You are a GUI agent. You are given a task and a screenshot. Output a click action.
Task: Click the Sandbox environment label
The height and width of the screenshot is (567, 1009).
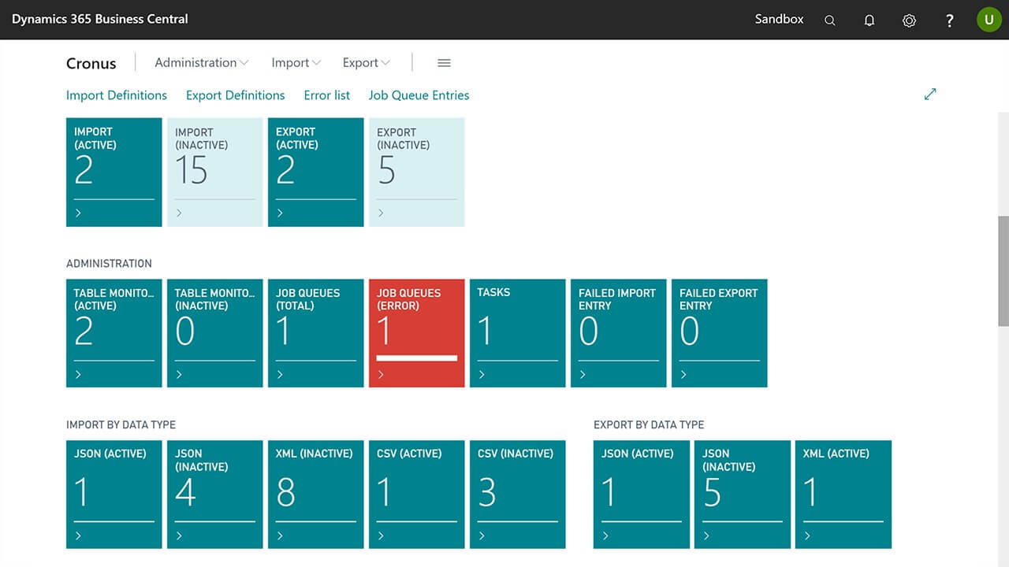pos(779,19)
